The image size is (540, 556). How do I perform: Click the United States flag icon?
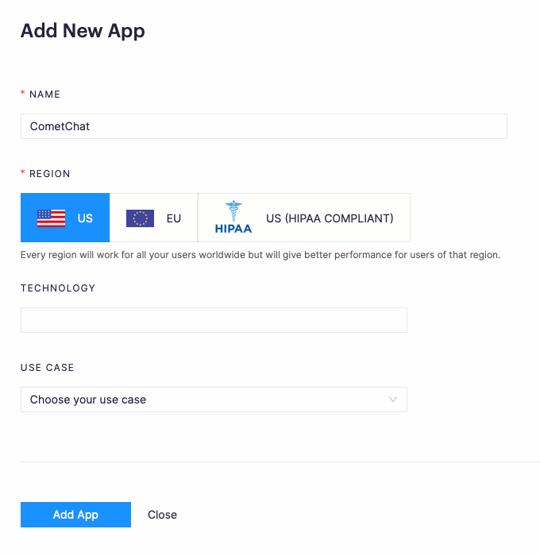click(51, 218)
